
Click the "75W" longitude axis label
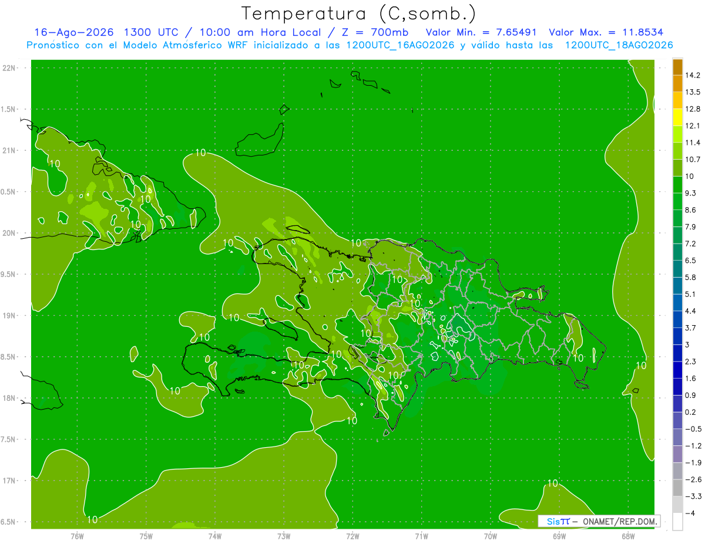click(146, 536)
